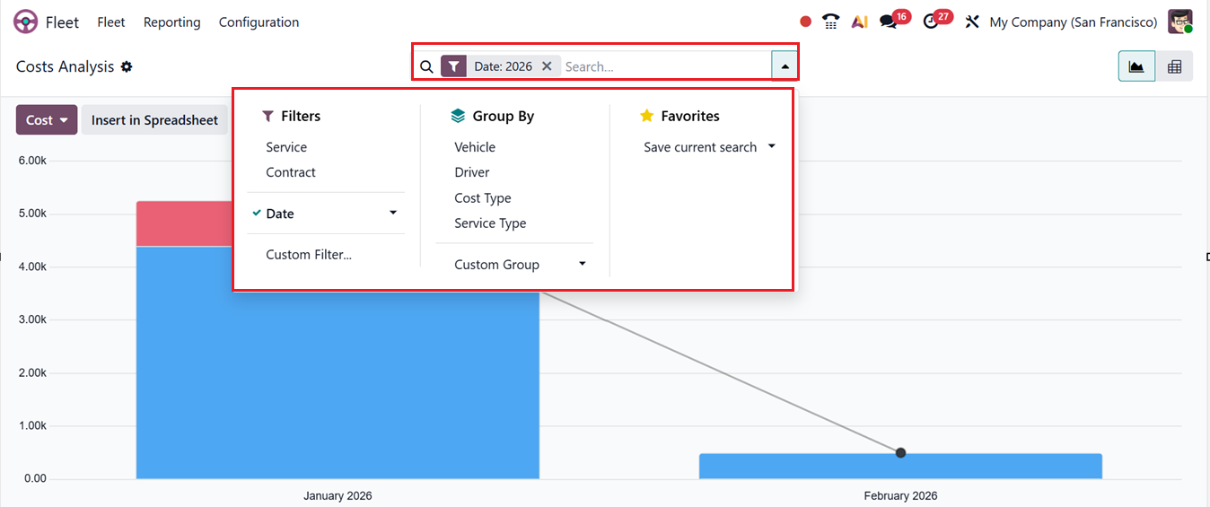The width and height of the screenshot is (1210, 507).
Task: Open Costs Analysis settings gear
Action: [127, 66]
